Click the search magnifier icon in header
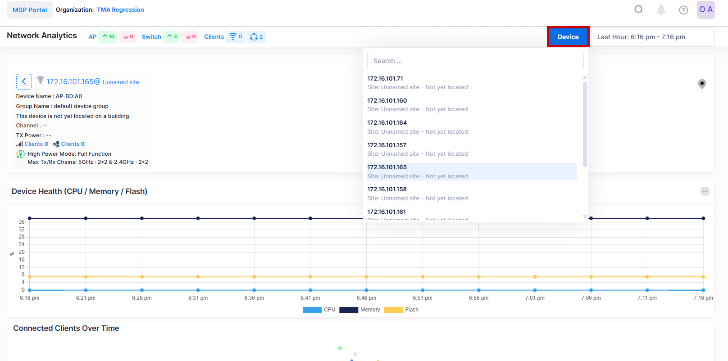The width and height of the screenshot is (728, 361). 638,9
